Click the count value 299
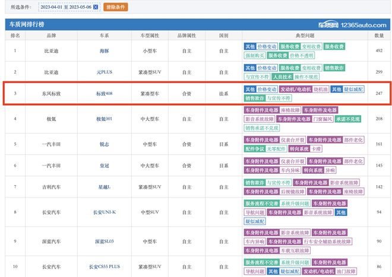 pos(379,72)
